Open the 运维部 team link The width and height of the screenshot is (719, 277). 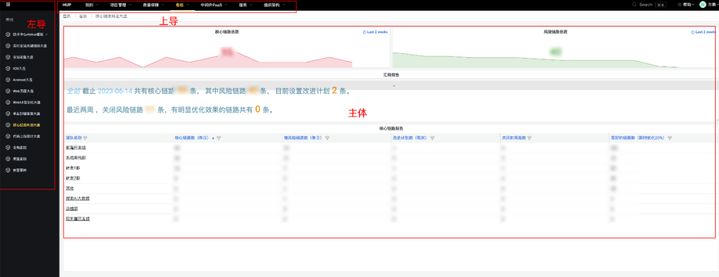point(71,208)
